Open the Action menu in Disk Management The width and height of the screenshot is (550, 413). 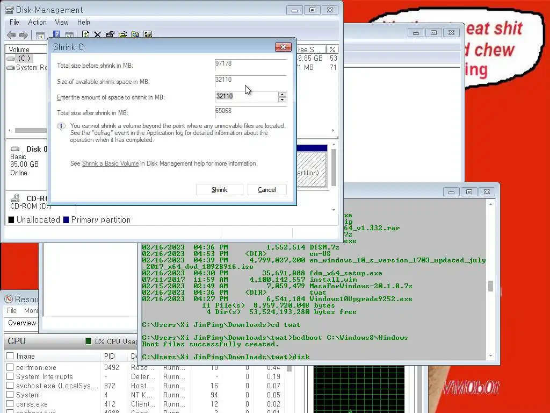pyautogui.click(x=37, y=22)
